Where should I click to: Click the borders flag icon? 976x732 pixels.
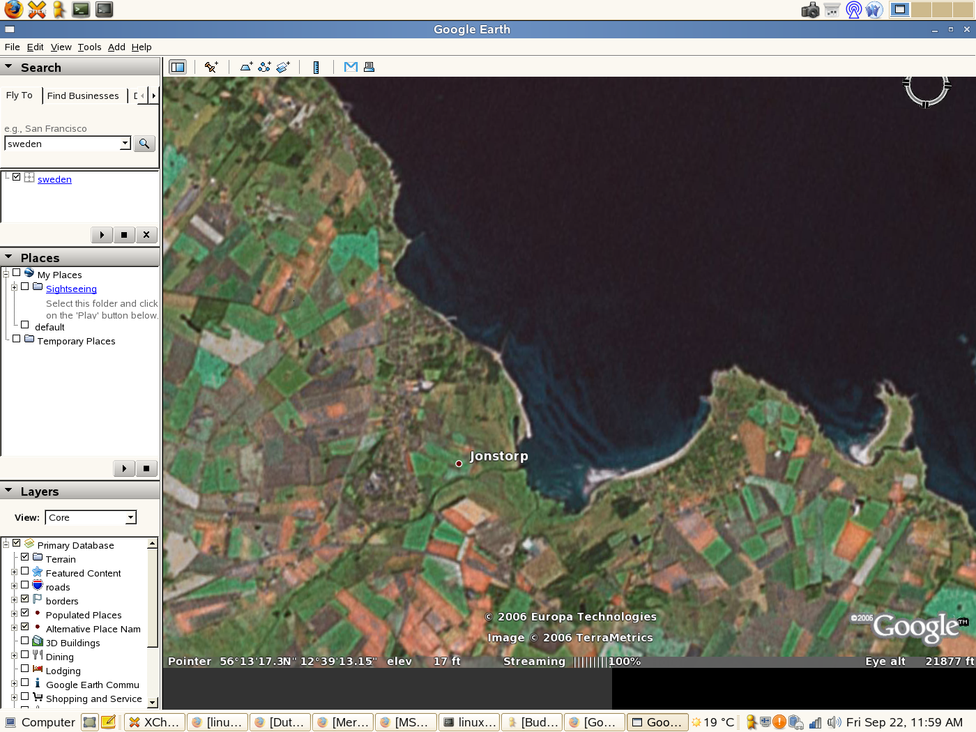click(x=38, y=600)
